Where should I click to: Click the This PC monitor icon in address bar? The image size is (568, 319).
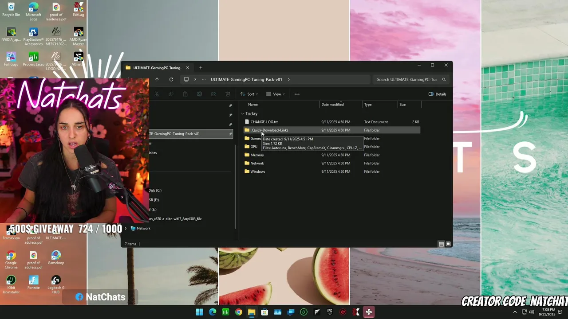[186, 80]
